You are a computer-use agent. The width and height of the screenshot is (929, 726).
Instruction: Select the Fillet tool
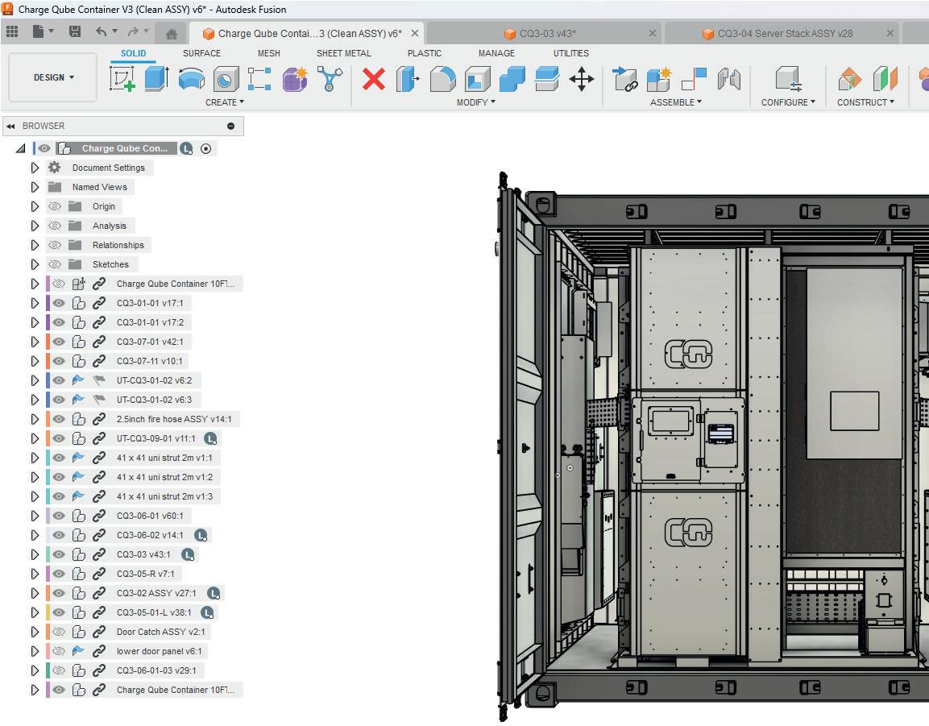[x=442, y=79]
